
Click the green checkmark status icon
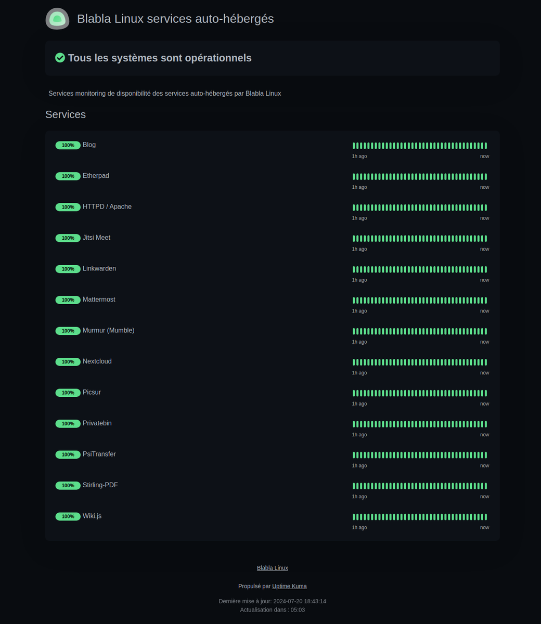(60, 58)
